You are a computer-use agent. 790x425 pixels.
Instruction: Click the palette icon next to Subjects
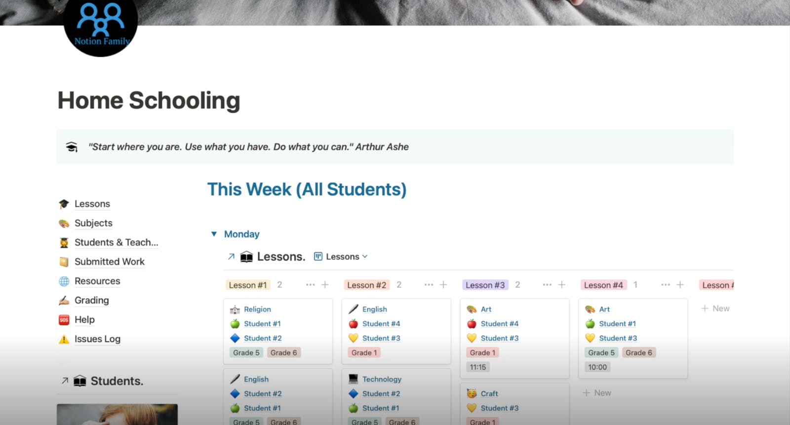pos(64,223)
